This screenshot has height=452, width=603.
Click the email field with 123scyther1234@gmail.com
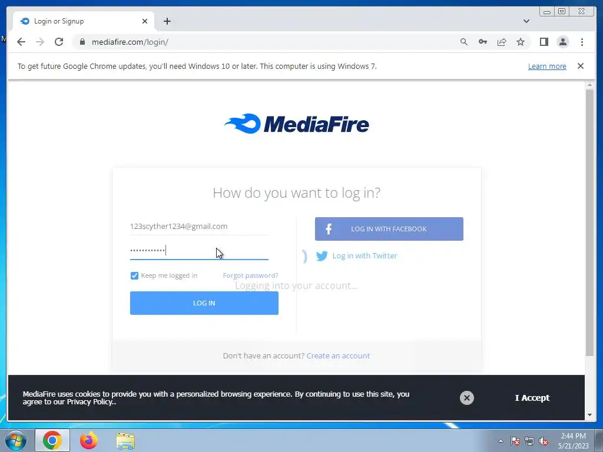199,226
